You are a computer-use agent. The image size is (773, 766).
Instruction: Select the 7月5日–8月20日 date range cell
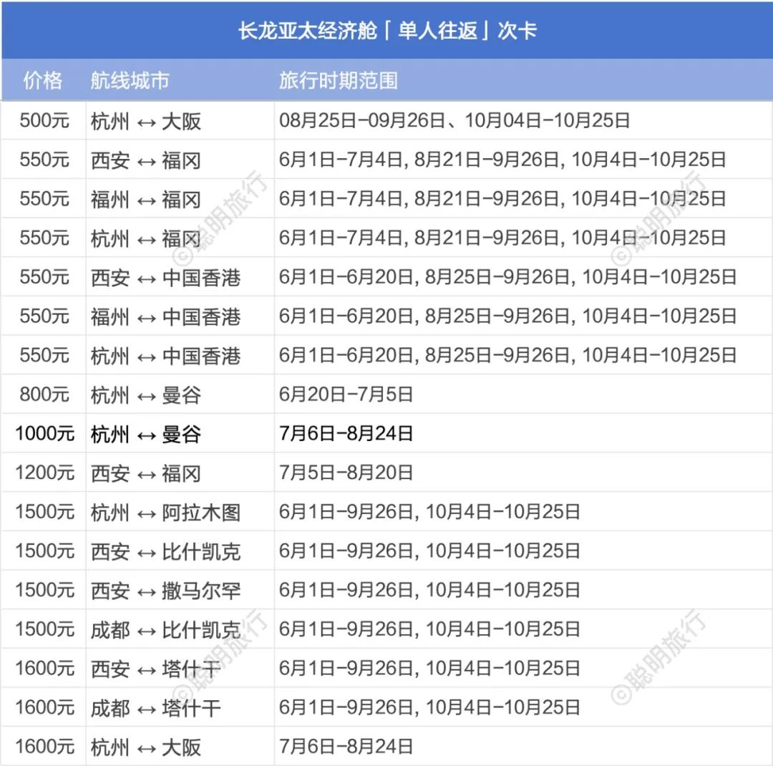346,472
